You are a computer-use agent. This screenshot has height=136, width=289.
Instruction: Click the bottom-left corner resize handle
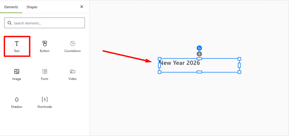159,72
